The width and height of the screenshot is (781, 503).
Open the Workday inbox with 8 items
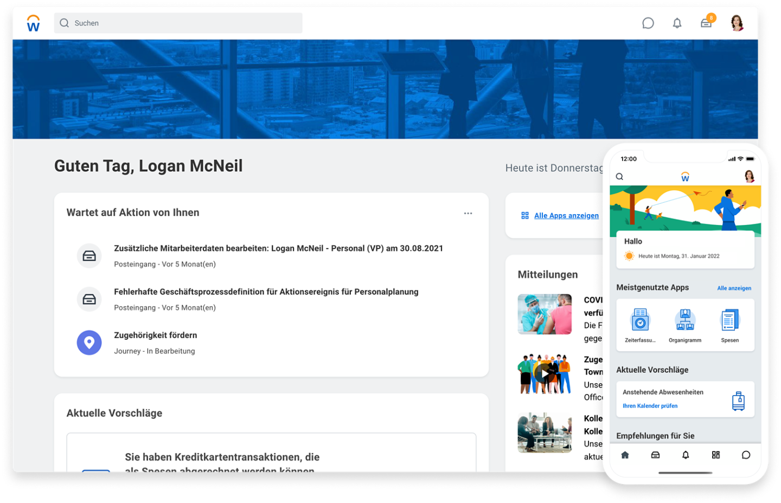[706, 23]
